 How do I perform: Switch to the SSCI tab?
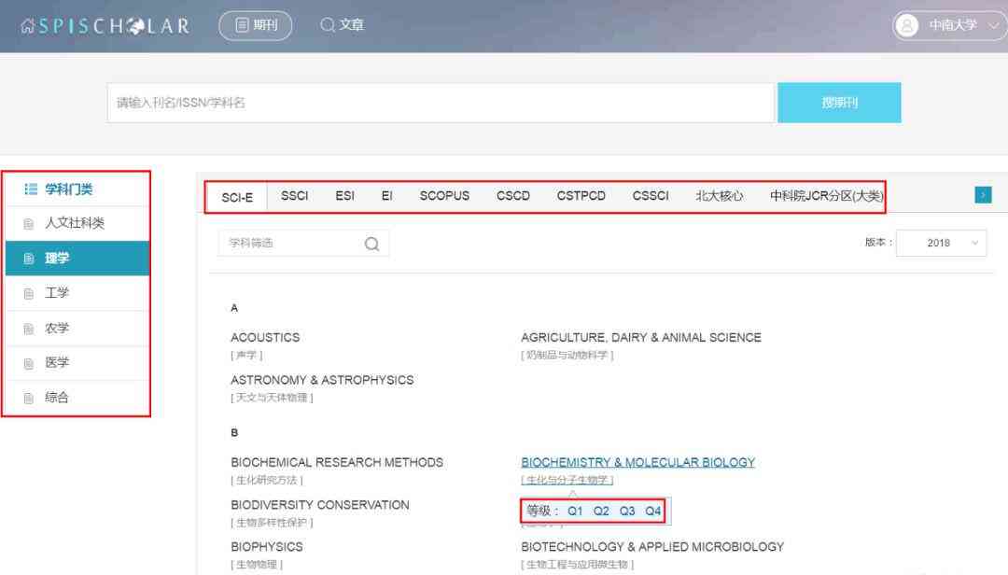pyautogui.click(x=294, y=195)
